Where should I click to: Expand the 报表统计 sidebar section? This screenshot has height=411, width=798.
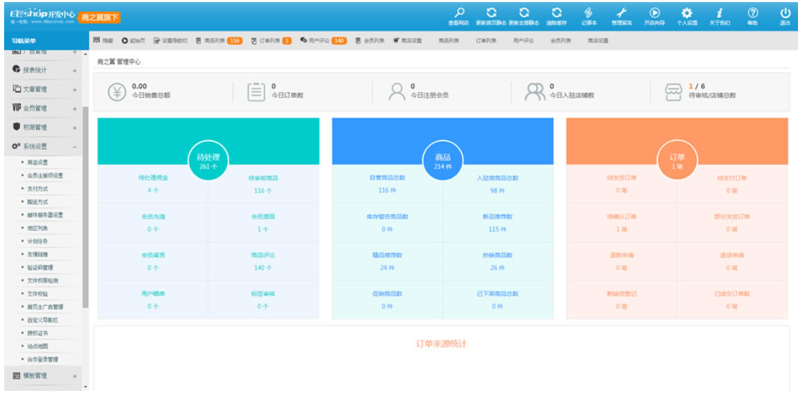(43, 70)
